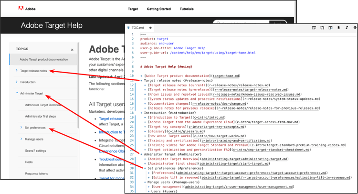Open the Target release notes topic

(x=33, y=71)
